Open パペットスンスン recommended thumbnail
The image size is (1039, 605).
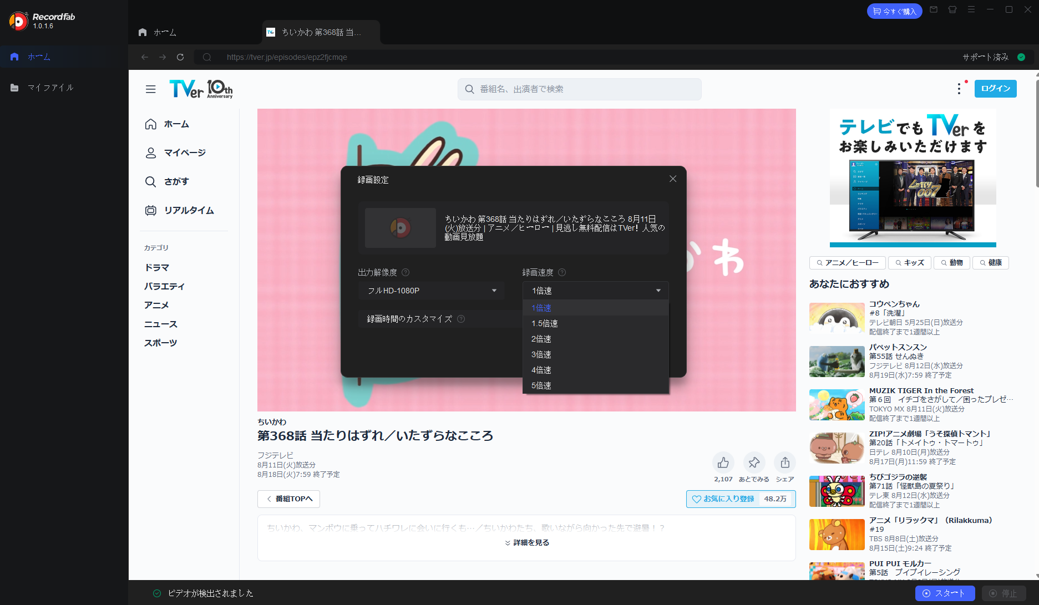point(837,362)
